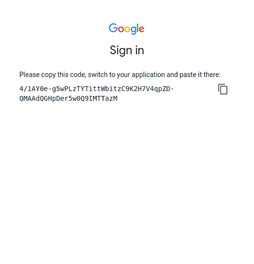Click the second code line starting with QMAAdQ
The image size is (254, 264).
(68, 98)
